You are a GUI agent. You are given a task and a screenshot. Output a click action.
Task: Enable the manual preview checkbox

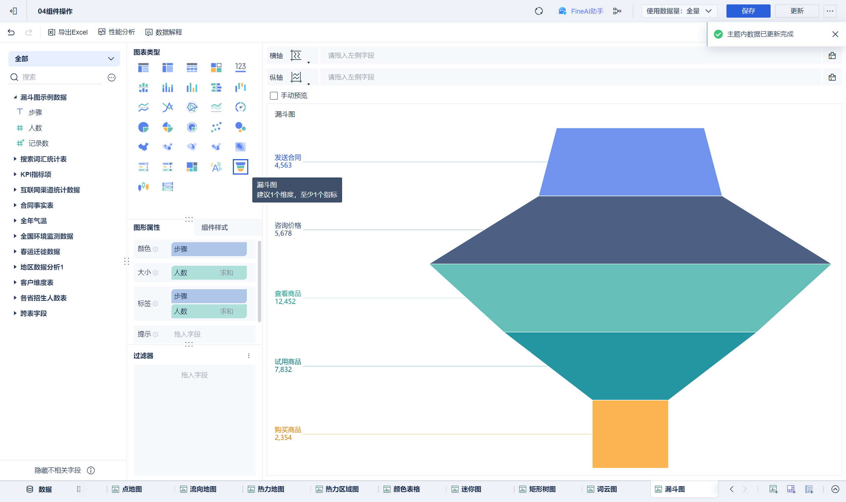(274, 96)
